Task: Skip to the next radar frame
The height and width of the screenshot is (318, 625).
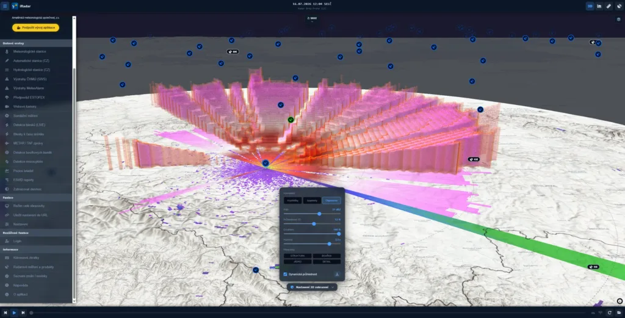Action: pyautogui.click(x=23, y=313)
